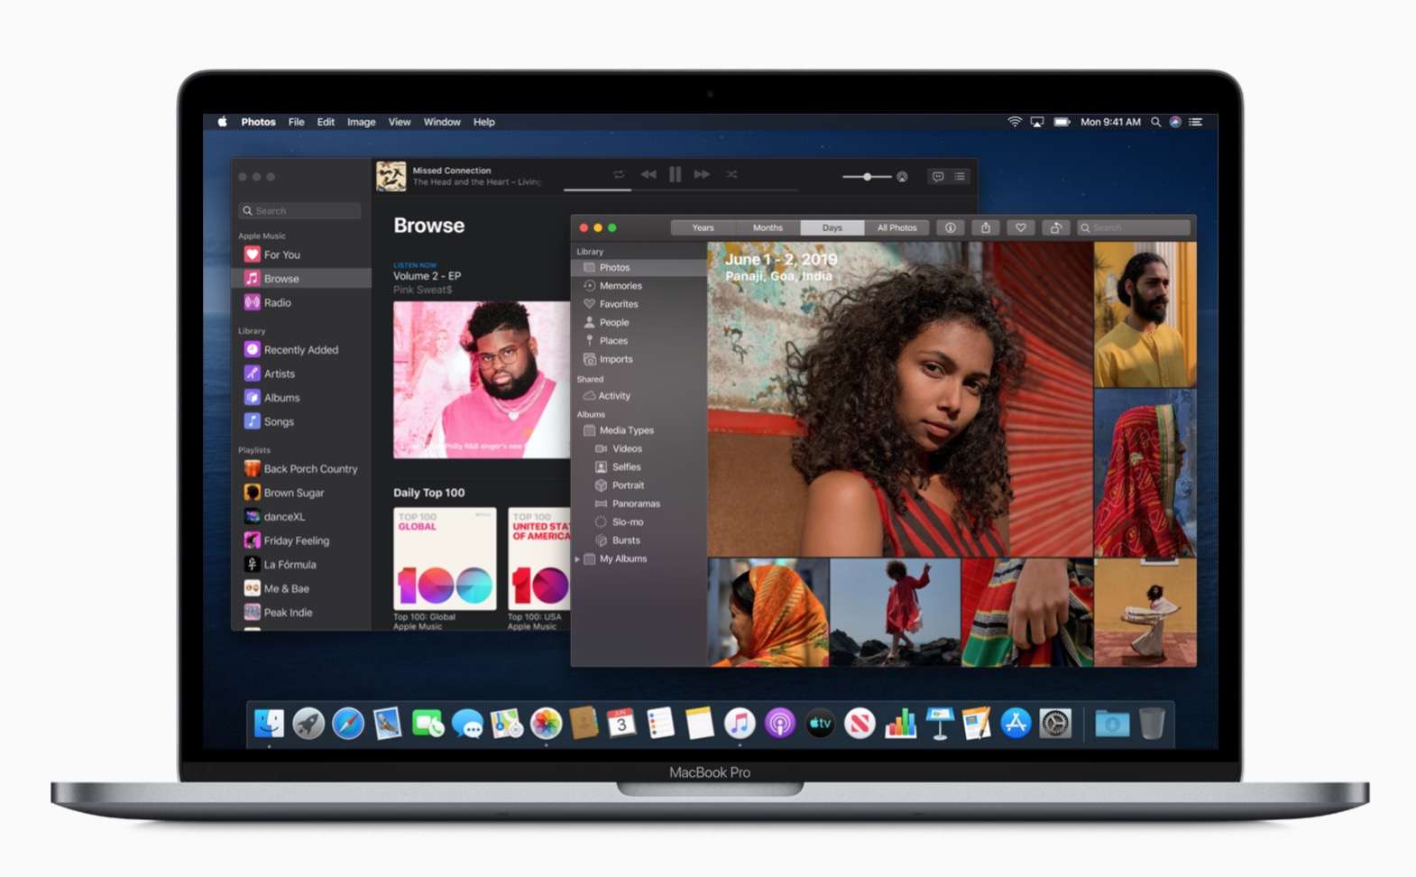The height and width of the screenshot is (877, 1416).
Task: Open the Image menu in menu bar
Action: click(x=361, y=122)
